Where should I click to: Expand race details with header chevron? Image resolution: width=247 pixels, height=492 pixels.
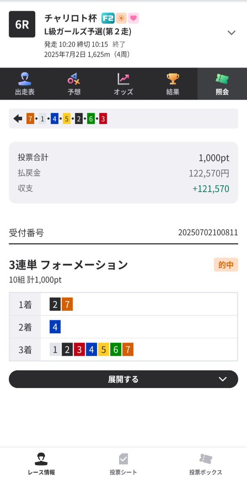pos(231,33)
